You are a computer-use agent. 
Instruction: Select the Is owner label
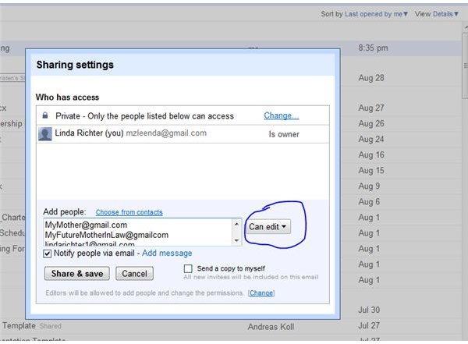coord(284,134)
